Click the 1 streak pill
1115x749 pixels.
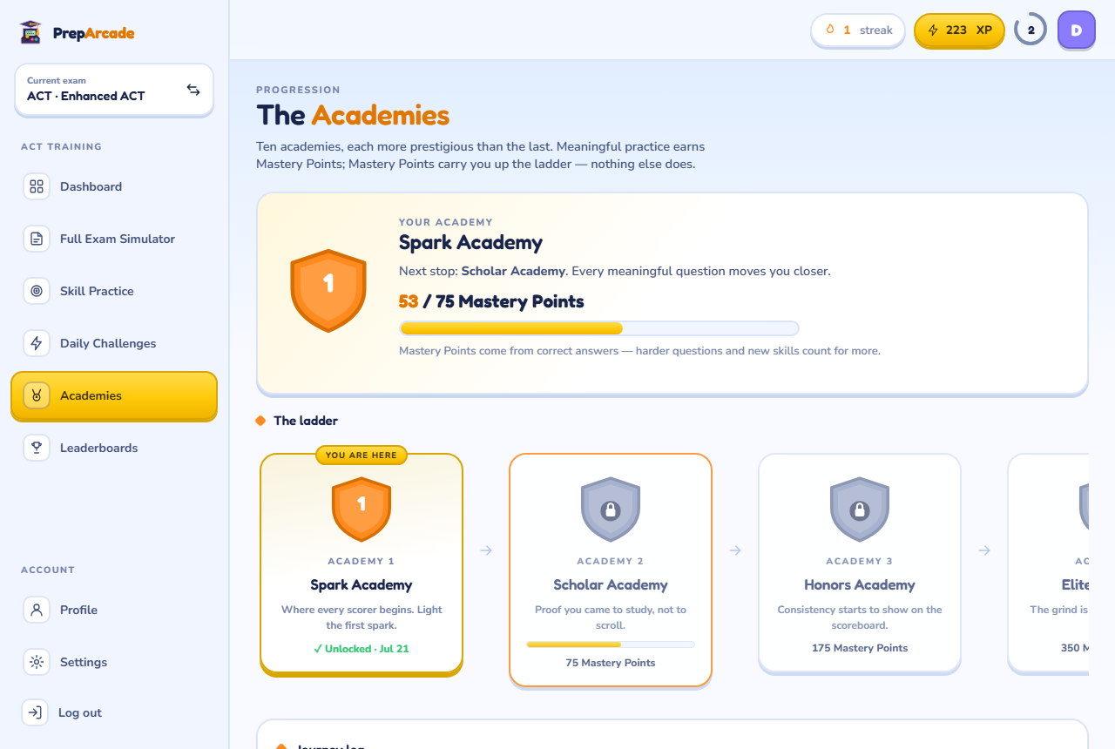click(859, 30)
